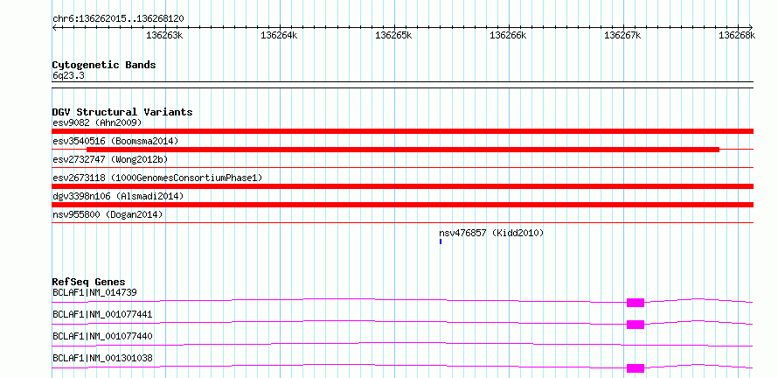Viewport: 778px width, 378px height.
Task: Click the RefSeq Genes track title
Action: (x=89, y=282)
